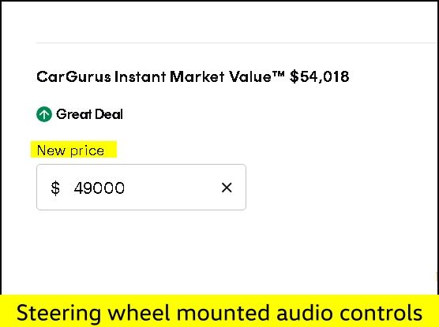Clear the new price field with X
This screenshot has height=327, width=439.
point(227,188)
